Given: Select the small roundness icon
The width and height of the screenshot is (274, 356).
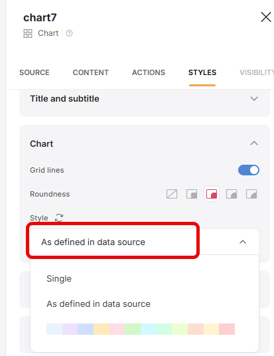Looking at the screenshot, I should click(192, 194).
